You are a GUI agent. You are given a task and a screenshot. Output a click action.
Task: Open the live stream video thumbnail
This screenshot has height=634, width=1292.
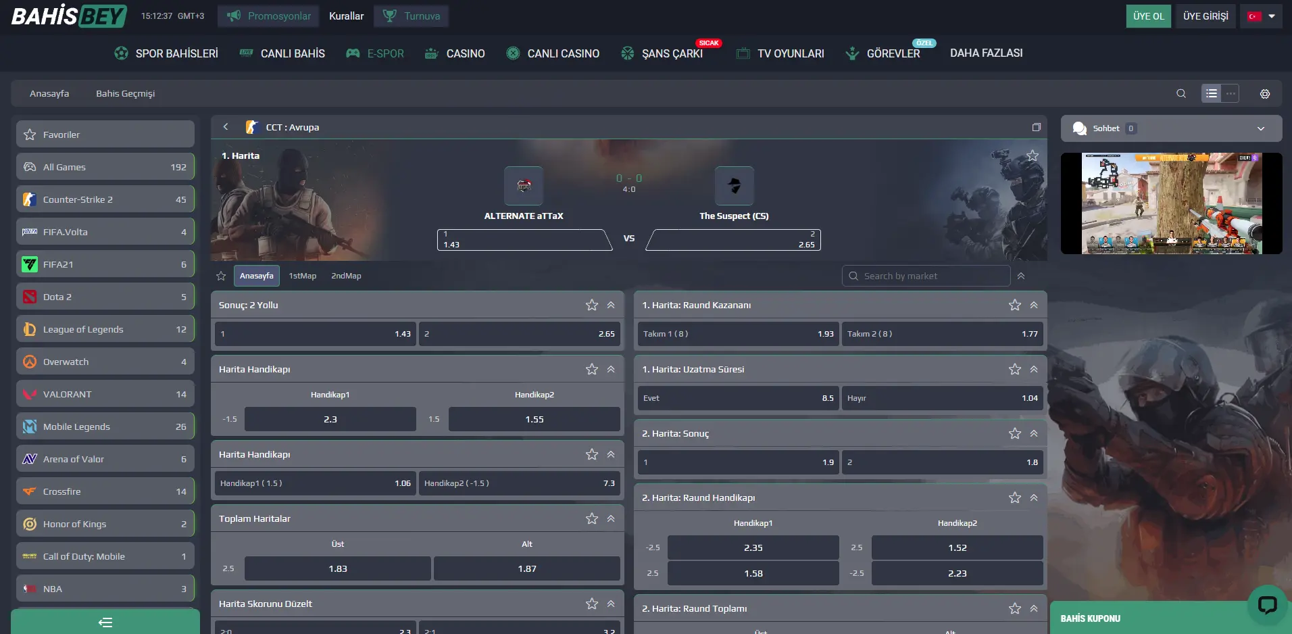click(x=1171, y=203)
